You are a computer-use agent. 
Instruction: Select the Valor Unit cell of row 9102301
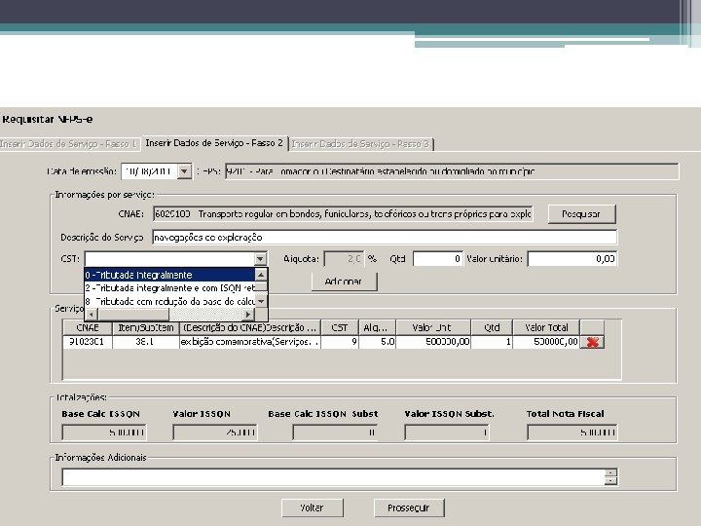433,342
